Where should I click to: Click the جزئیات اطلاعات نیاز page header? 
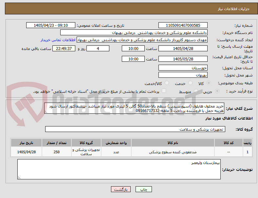click(234, 9)
